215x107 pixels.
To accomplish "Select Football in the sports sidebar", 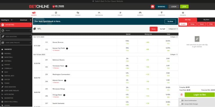I will 8,61.
